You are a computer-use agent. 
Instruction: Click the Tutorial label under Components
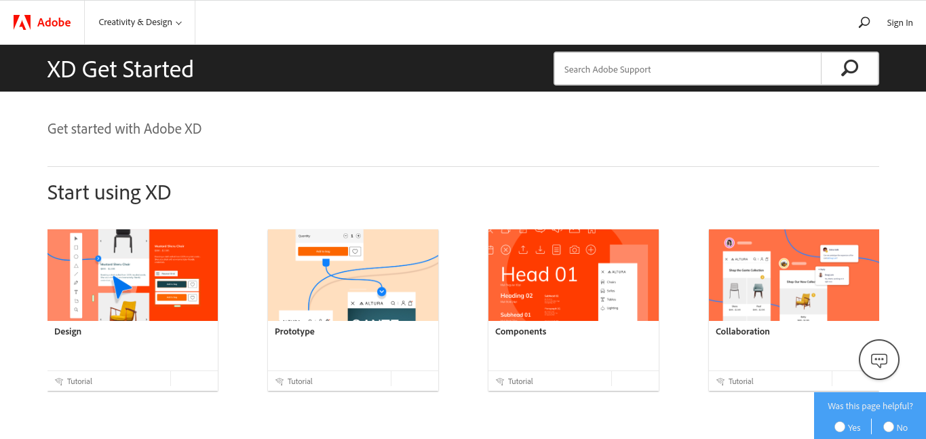pyautogui.click(x=520, y=381)
